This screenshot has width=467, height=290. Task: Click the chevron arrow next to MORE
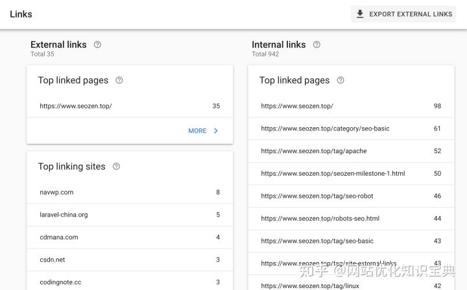pos(216,131)
